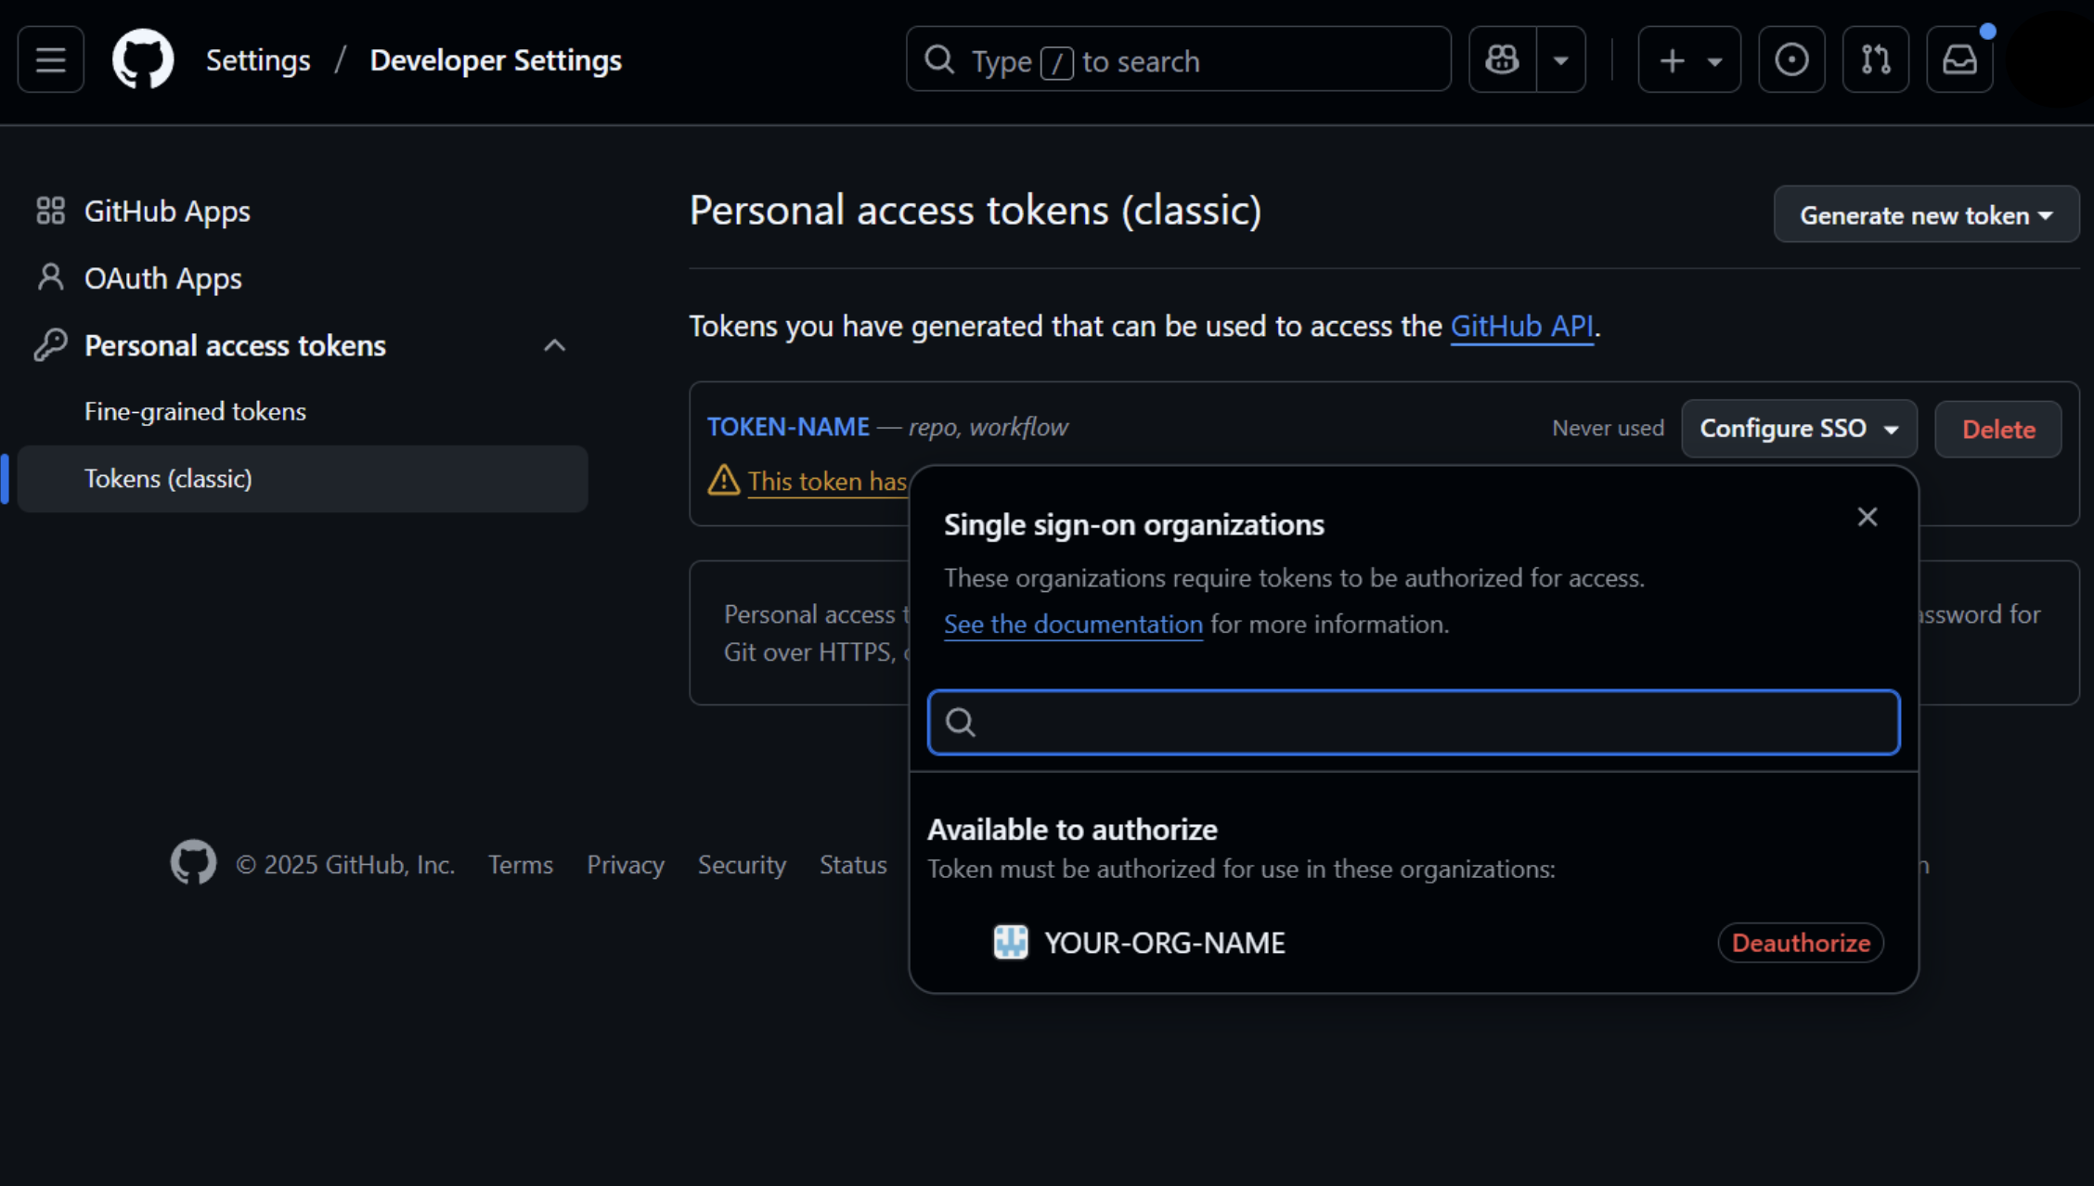
Task: Collapse the Personal access tokens section
Action: [554, 344]
